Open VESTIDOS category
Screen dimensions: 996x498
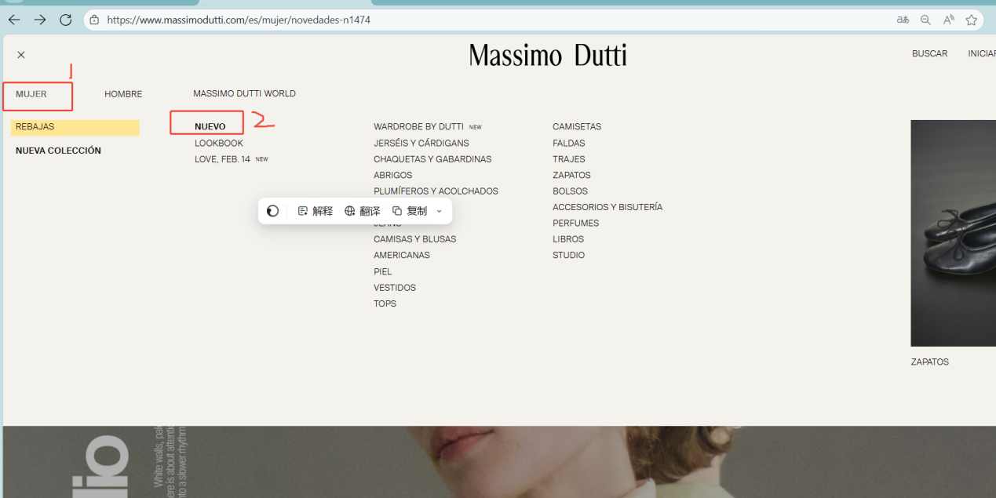click(x=395, y=288)
